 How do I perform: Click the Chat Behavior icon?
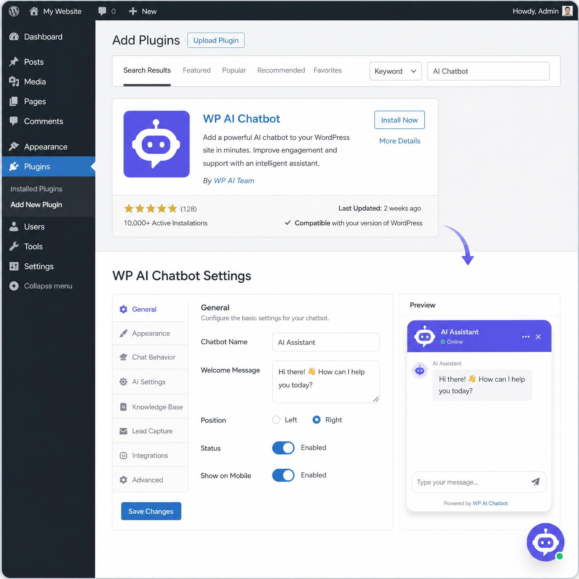124,357
